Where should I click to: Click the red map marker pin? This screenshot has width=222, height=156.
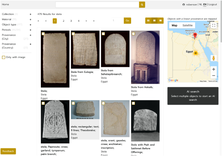click(195, 35)
